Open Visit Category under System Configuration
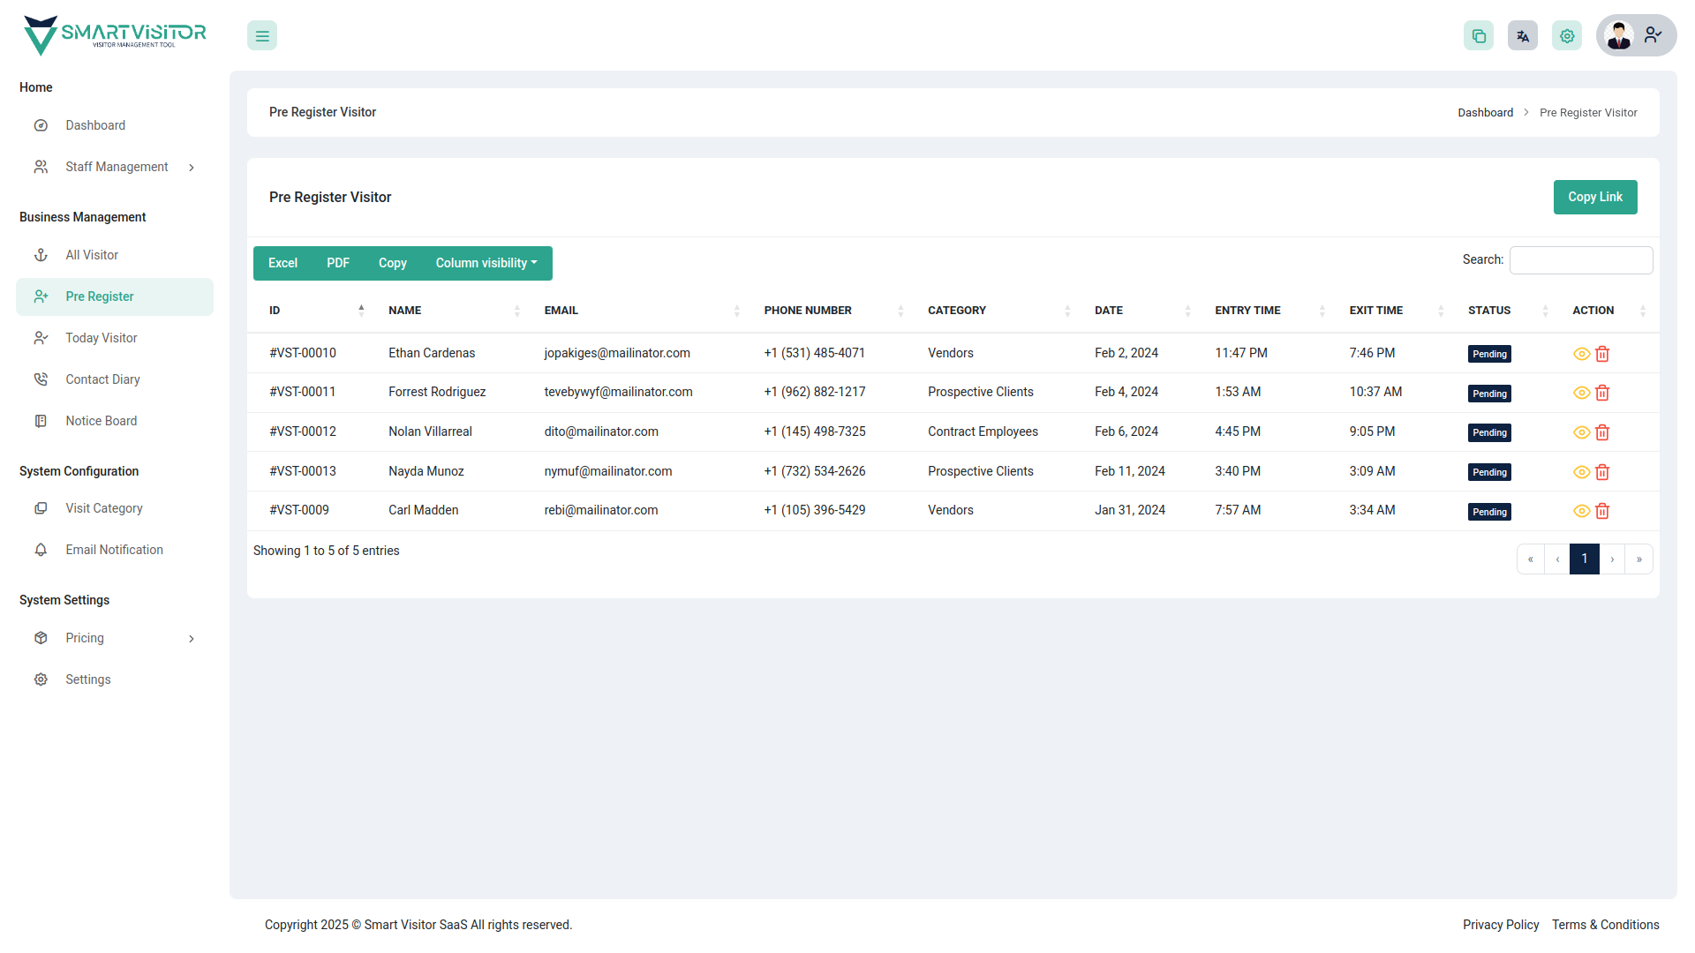The height and width of the screenshot is (953, 1695). click(104, 507)
